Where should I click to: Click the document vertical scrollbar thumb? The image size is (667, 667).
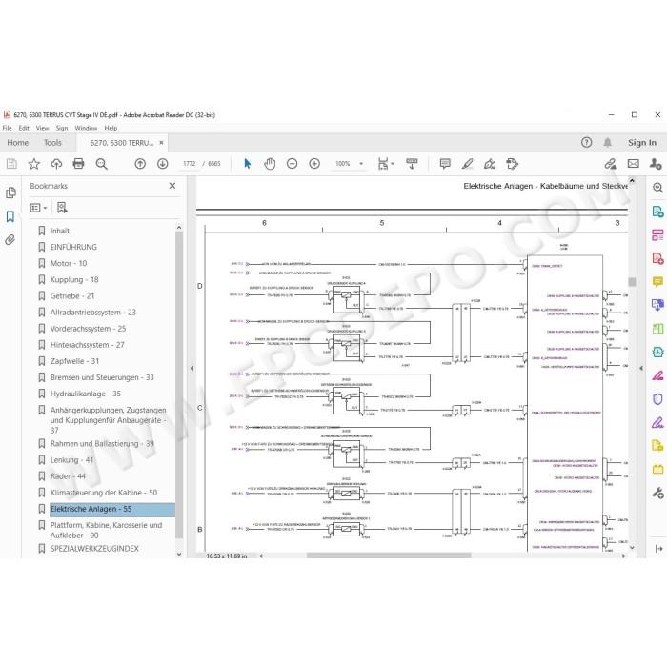point(632,282)
